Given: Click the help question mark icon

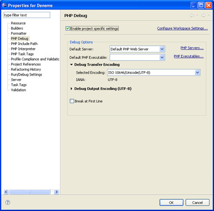Looking at the screenshot, I should pyautogui.click(x=8, y=202).
